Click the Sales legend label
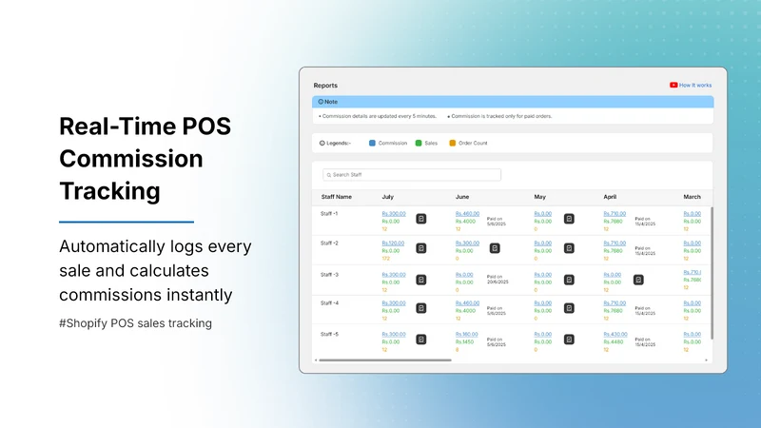This screenshot has height=428, width=761. [431, 144]
